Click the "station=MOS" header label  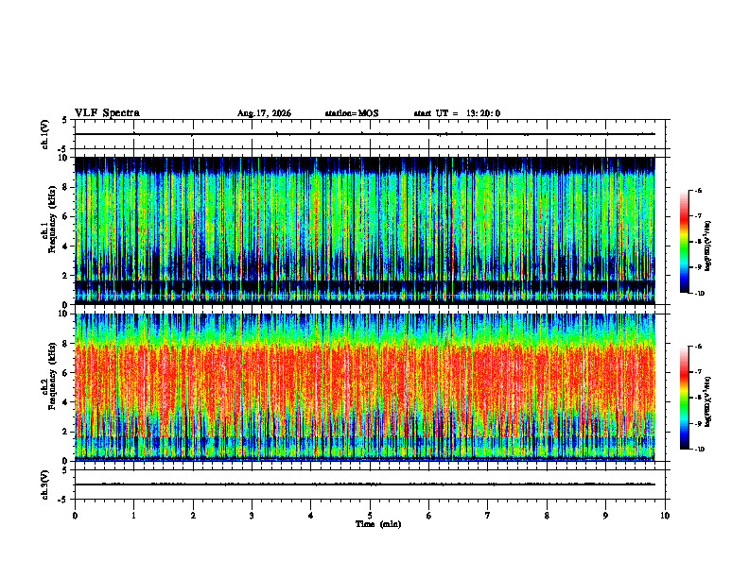[x=352, y=113]
